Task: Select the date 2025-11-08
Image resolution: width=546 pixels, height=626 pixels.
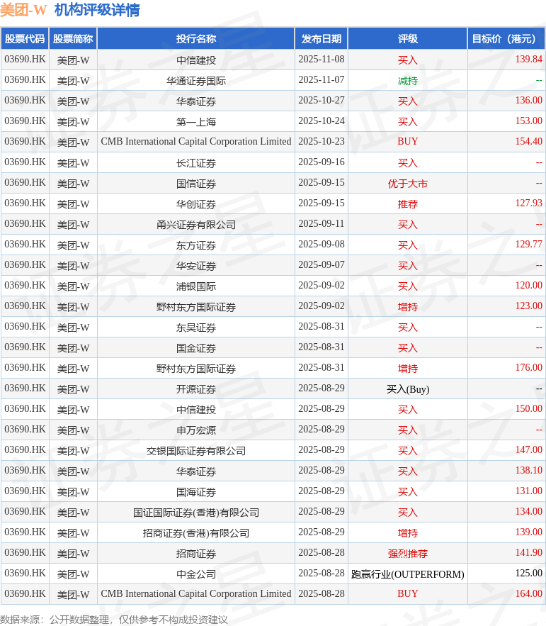Action: (322, 59)
